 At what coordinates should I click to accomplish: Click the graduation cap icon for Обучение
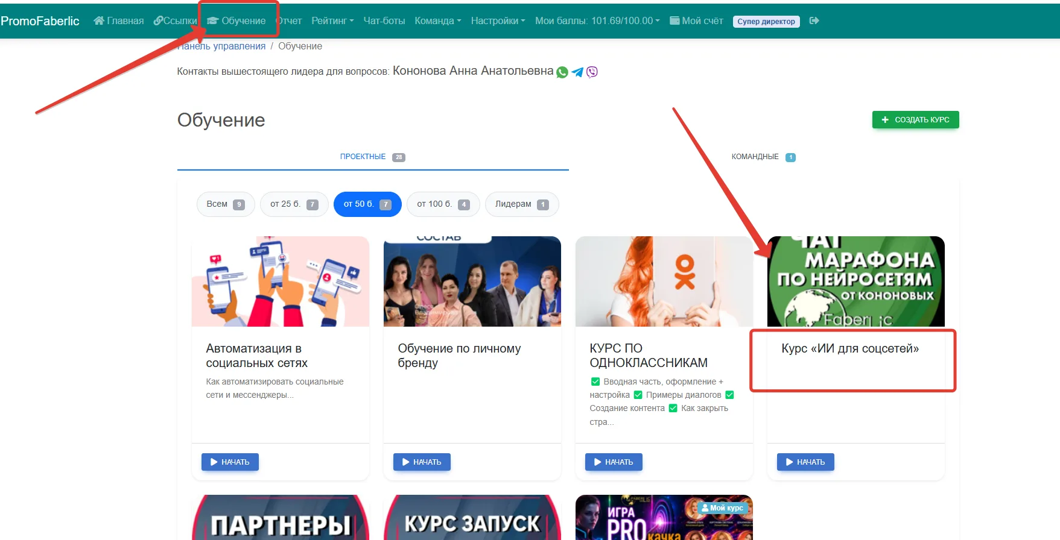pyautogui.click(x=212, y=20)
